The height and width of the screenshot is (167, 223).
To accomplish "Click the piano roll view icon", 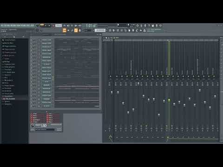I will [68, 31].
